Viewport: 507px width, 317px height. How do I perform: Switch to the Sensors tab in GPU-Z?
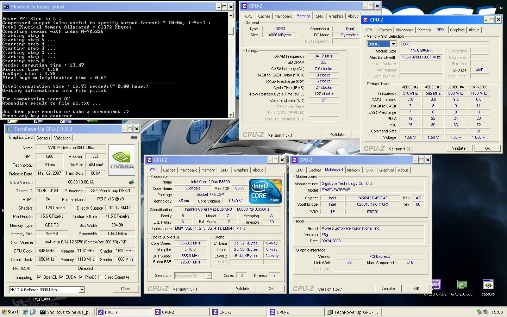(43, 138)
